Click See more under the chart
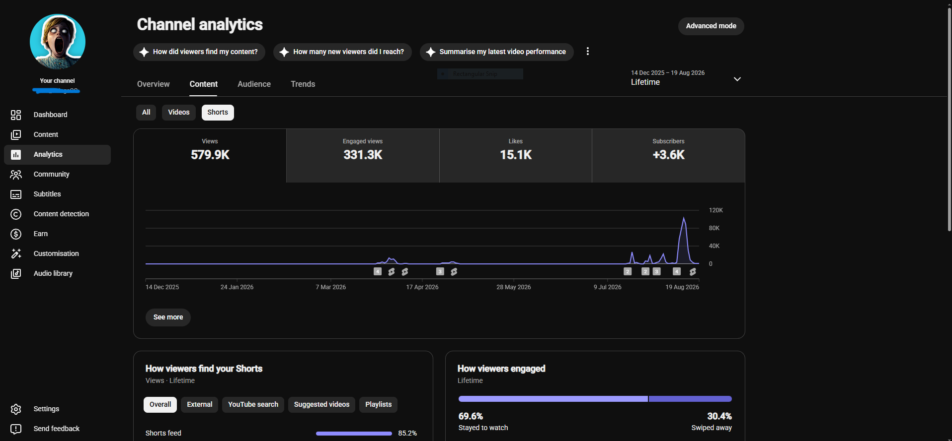This screenshot has height=441, width=952. pos(168,317)
